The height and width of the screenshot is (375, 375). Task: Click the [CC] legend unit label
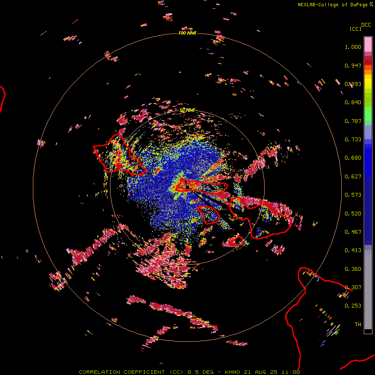pyautogui.click(x=355, y=29)
